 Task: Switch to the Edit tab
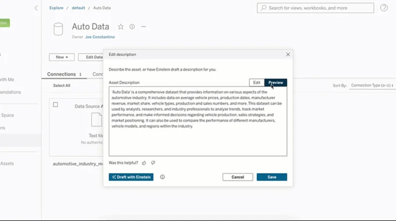coord(256,83)
